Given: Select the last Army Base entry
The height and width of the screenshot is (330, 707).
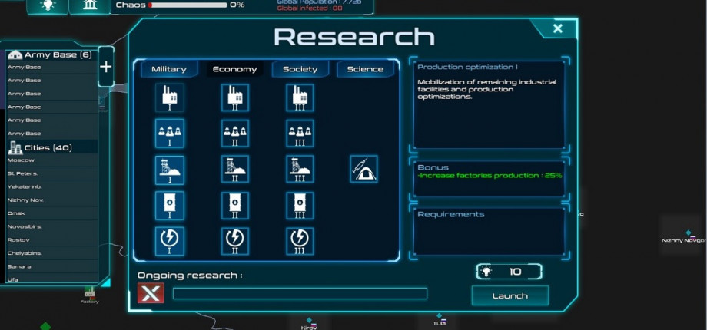Looking at the screenshot, I should (x=52, y=134).
